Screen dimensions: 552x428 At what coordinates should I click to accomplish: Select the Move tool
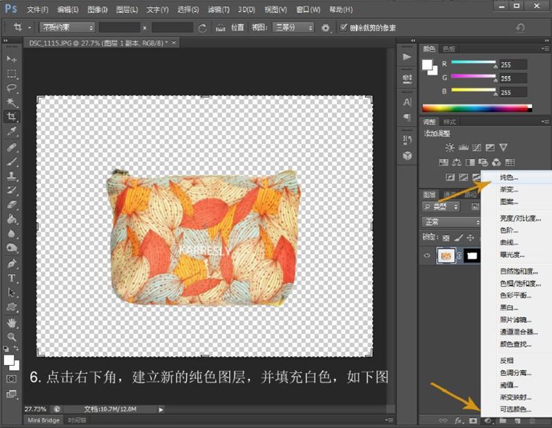pos(12,59)
